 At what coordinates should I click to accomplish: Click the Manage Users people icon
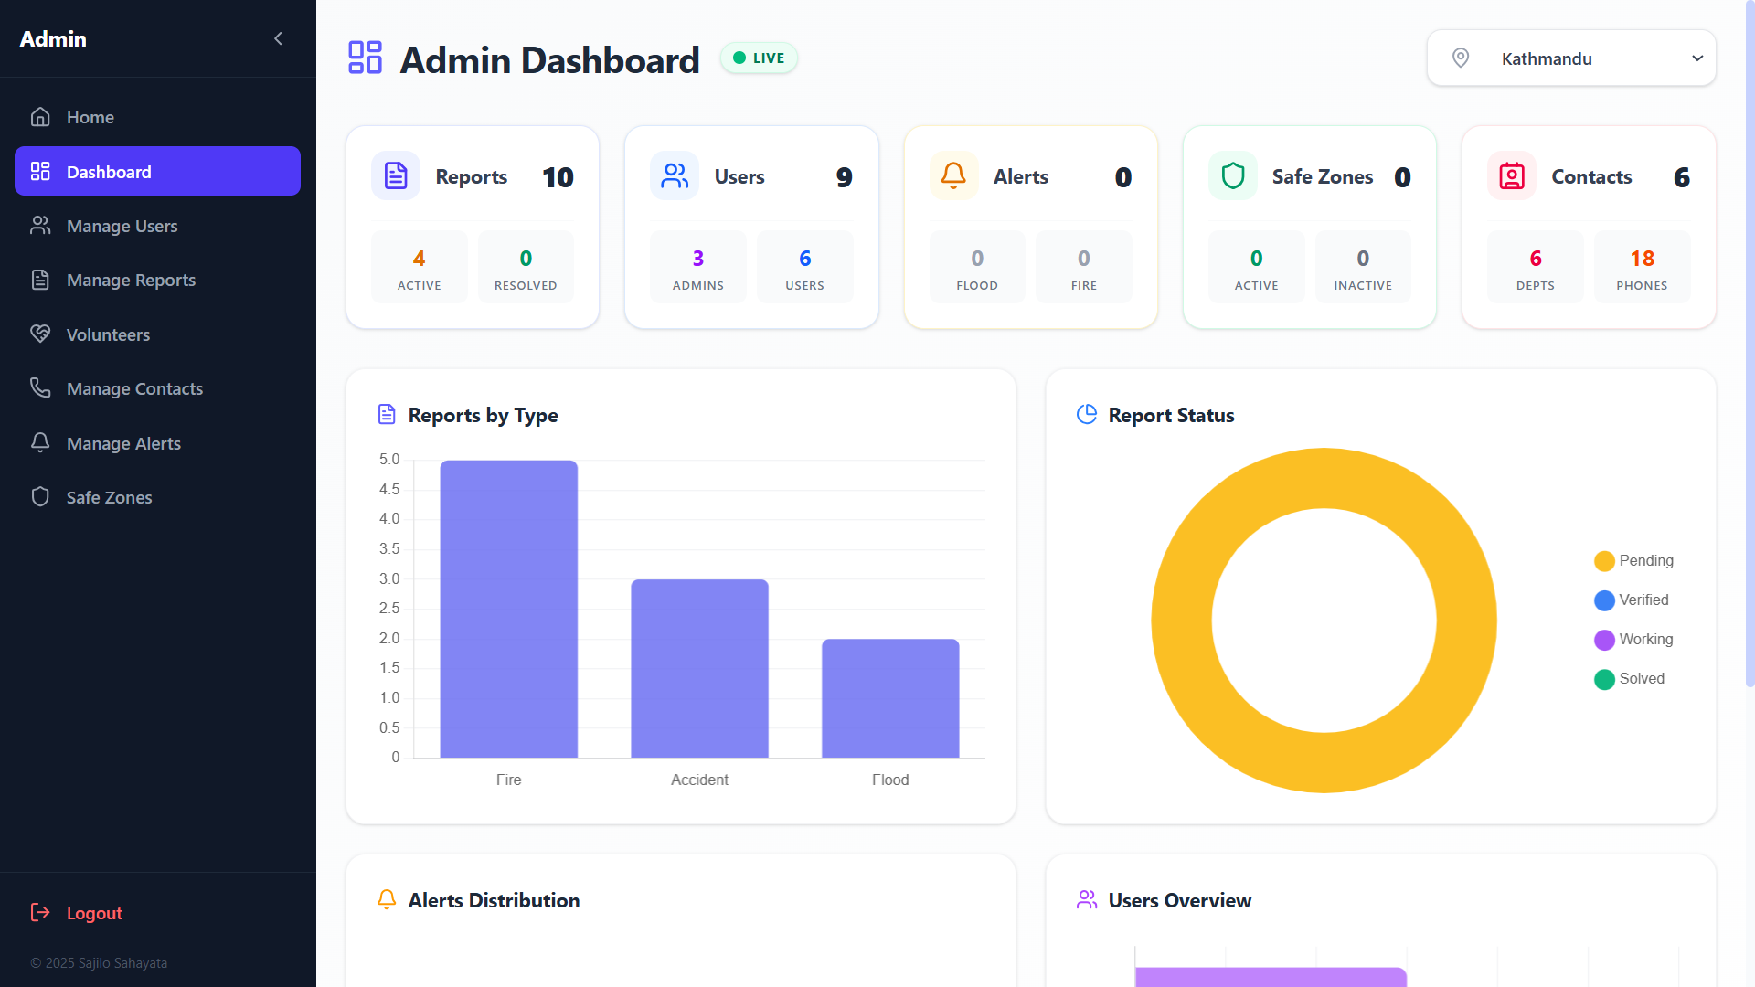click(x=40, y=226)
